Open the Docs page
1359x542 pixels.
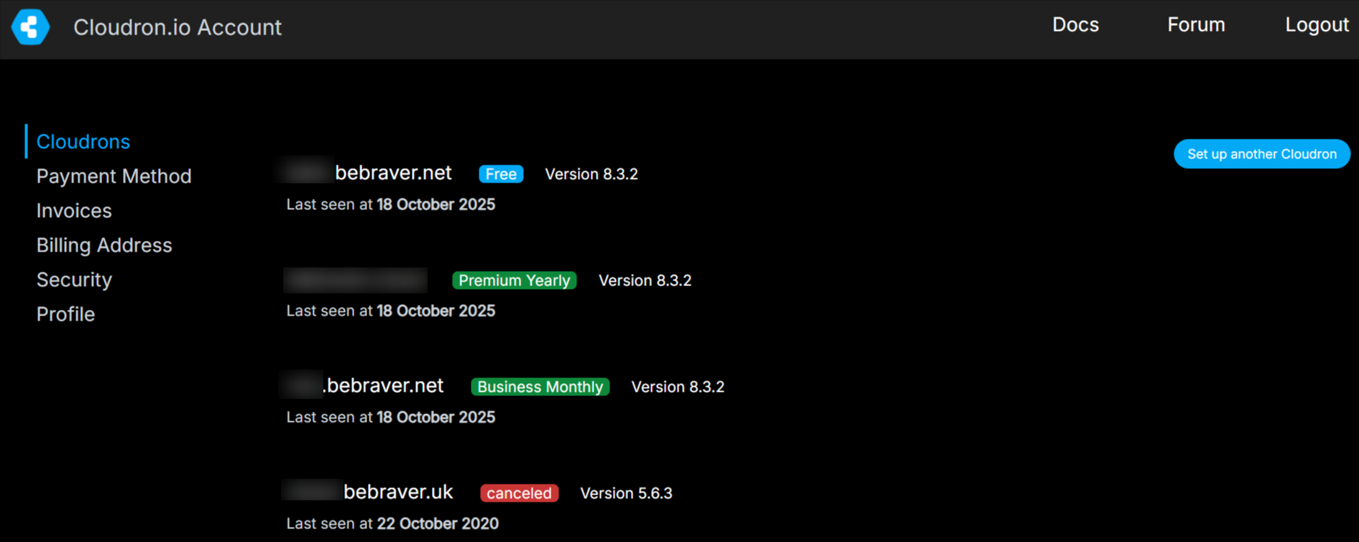coord(1075,25)
